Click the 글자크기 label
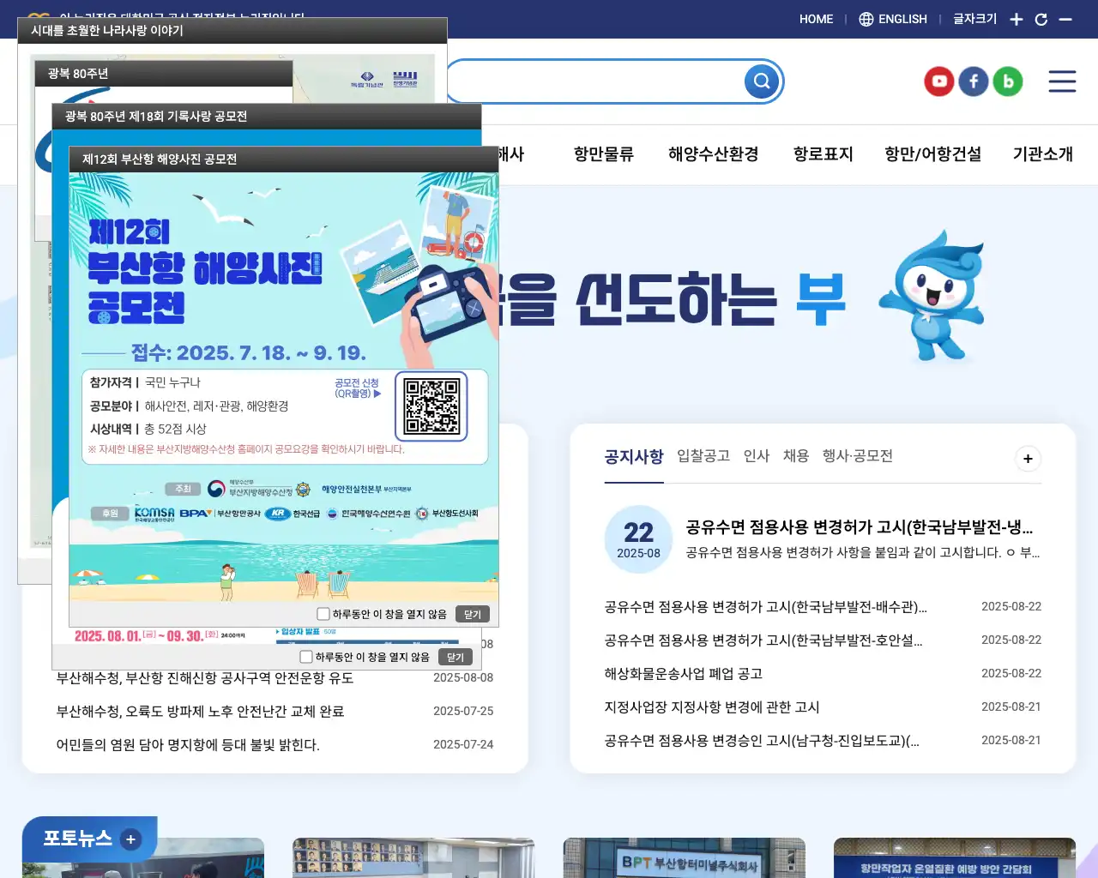Viewport: 1098px width, 878px height. pos(975,19)
